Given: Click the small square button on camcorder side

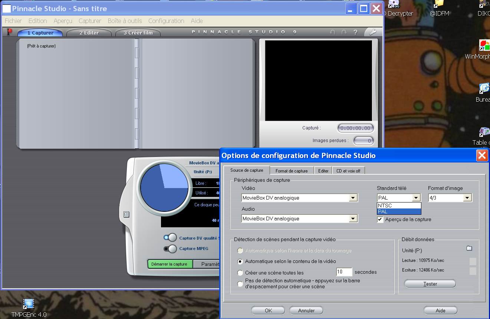Looking at the screenshot, I should 126,214.
